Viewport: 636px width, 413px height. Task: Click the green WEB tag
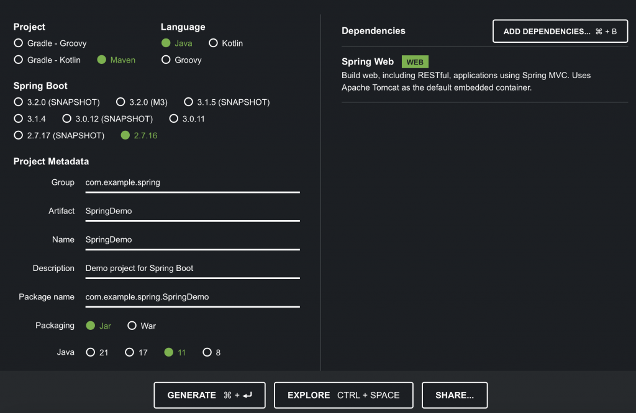point(415,62)
